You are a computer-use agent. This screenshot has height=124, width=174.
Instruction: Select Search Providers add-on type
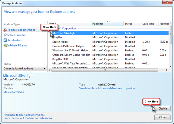17,35
